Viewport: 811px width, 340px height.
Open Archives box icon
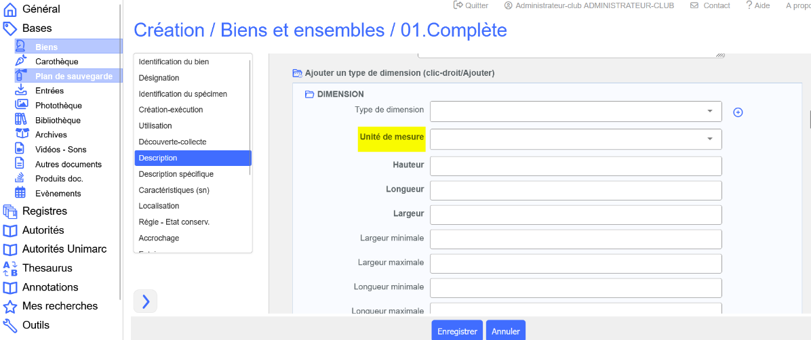pyautogui.click(x=21, y=134)
